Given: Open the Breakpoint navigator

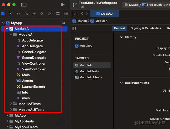Looking at the screenshot, I should point(58,14).
